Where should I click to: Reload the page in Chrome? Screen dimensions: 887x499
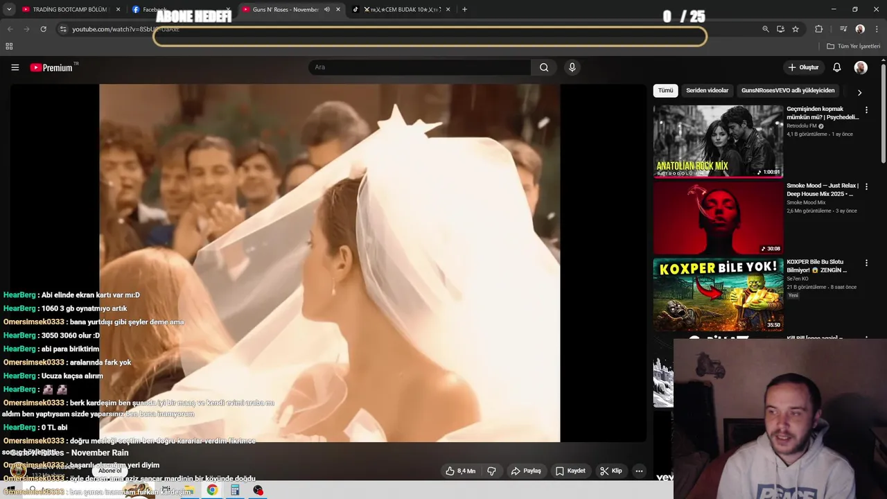pyautogui.click(x=43, y=29)
